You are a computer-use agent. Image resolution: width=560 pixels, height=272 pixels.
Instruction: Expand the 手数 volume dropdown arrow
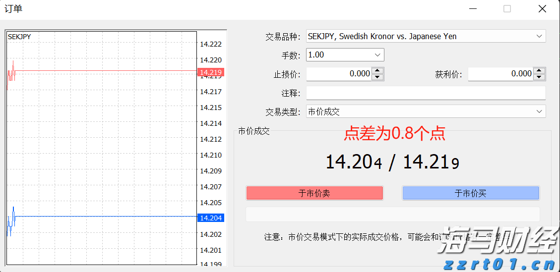click(377, 55)
